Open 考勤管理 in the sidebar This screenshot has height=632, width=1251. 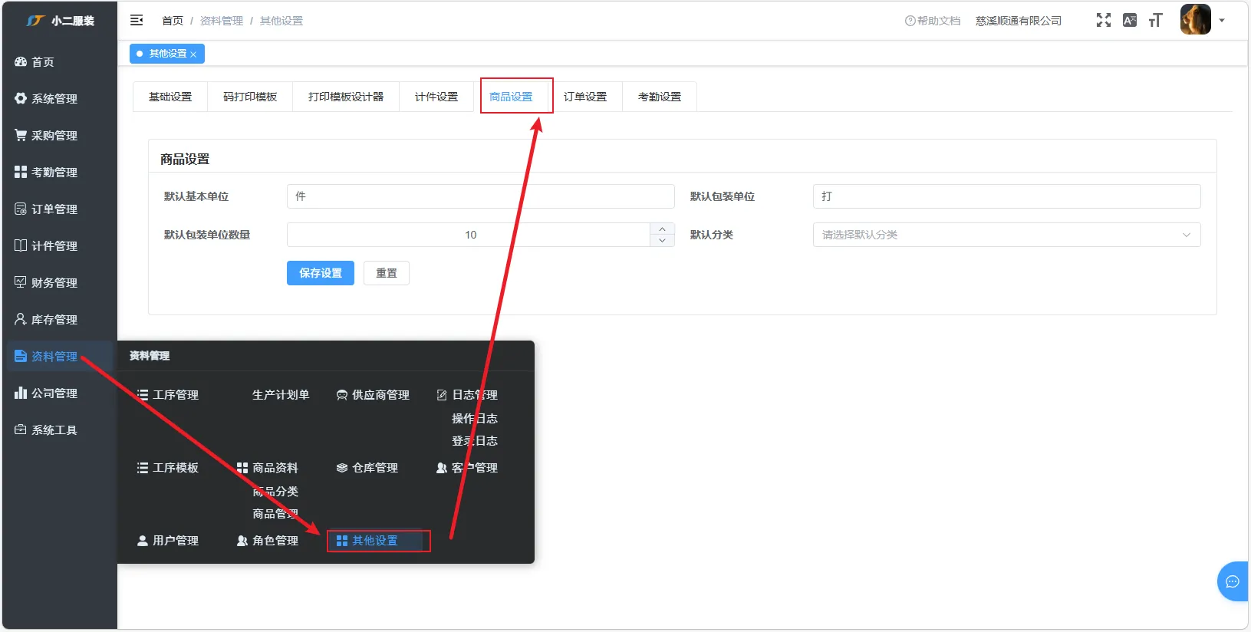tap(58, 173)
